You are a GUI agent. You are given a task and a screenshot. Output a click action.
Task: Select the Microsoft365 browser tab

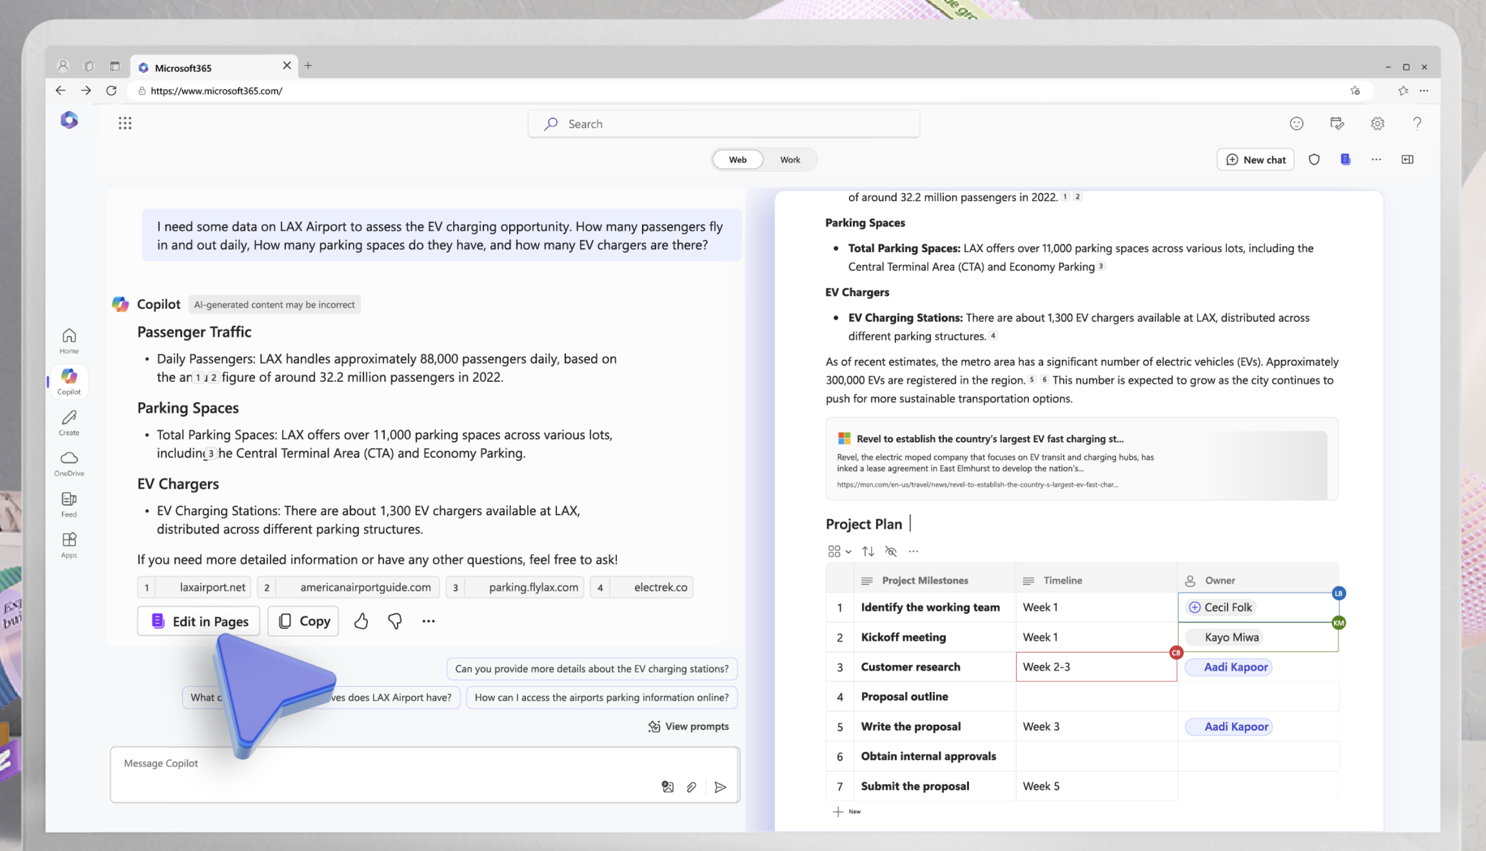click(x=193, y=67)
